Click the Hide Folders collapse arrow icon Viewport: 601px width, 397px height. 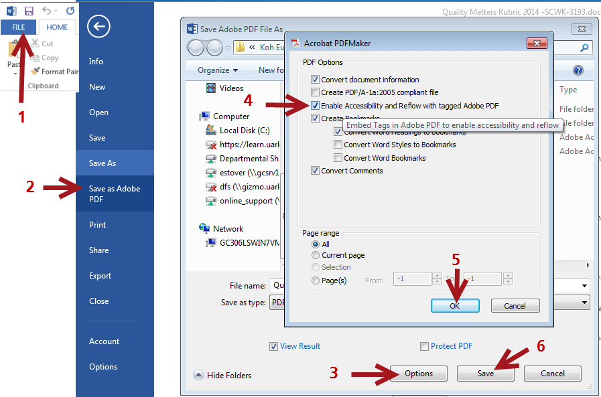tap(198, 375)
